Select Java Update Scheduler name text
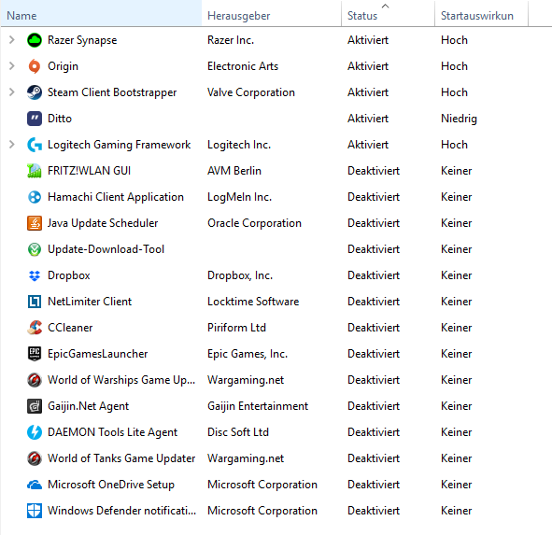Image resolution: width=552 pixels, height=535 pixels. (x=103, y=223)
